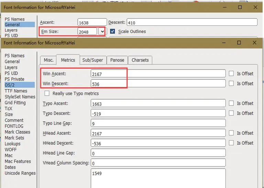Viewport: 264px width, 188px height.
Task: Minimize the back Font Information window
Action: click(x=224, y=7)
